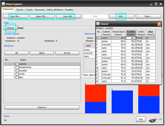Click Viewer row 13 humidity value 75.0
The image size is (165, 126).
pyautogui.click(x=131, y=78)
